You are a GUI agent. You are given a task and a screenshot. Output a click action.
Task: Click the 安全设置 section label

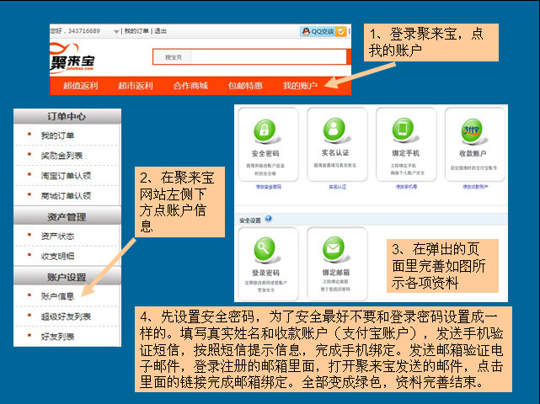pos(250,221)
